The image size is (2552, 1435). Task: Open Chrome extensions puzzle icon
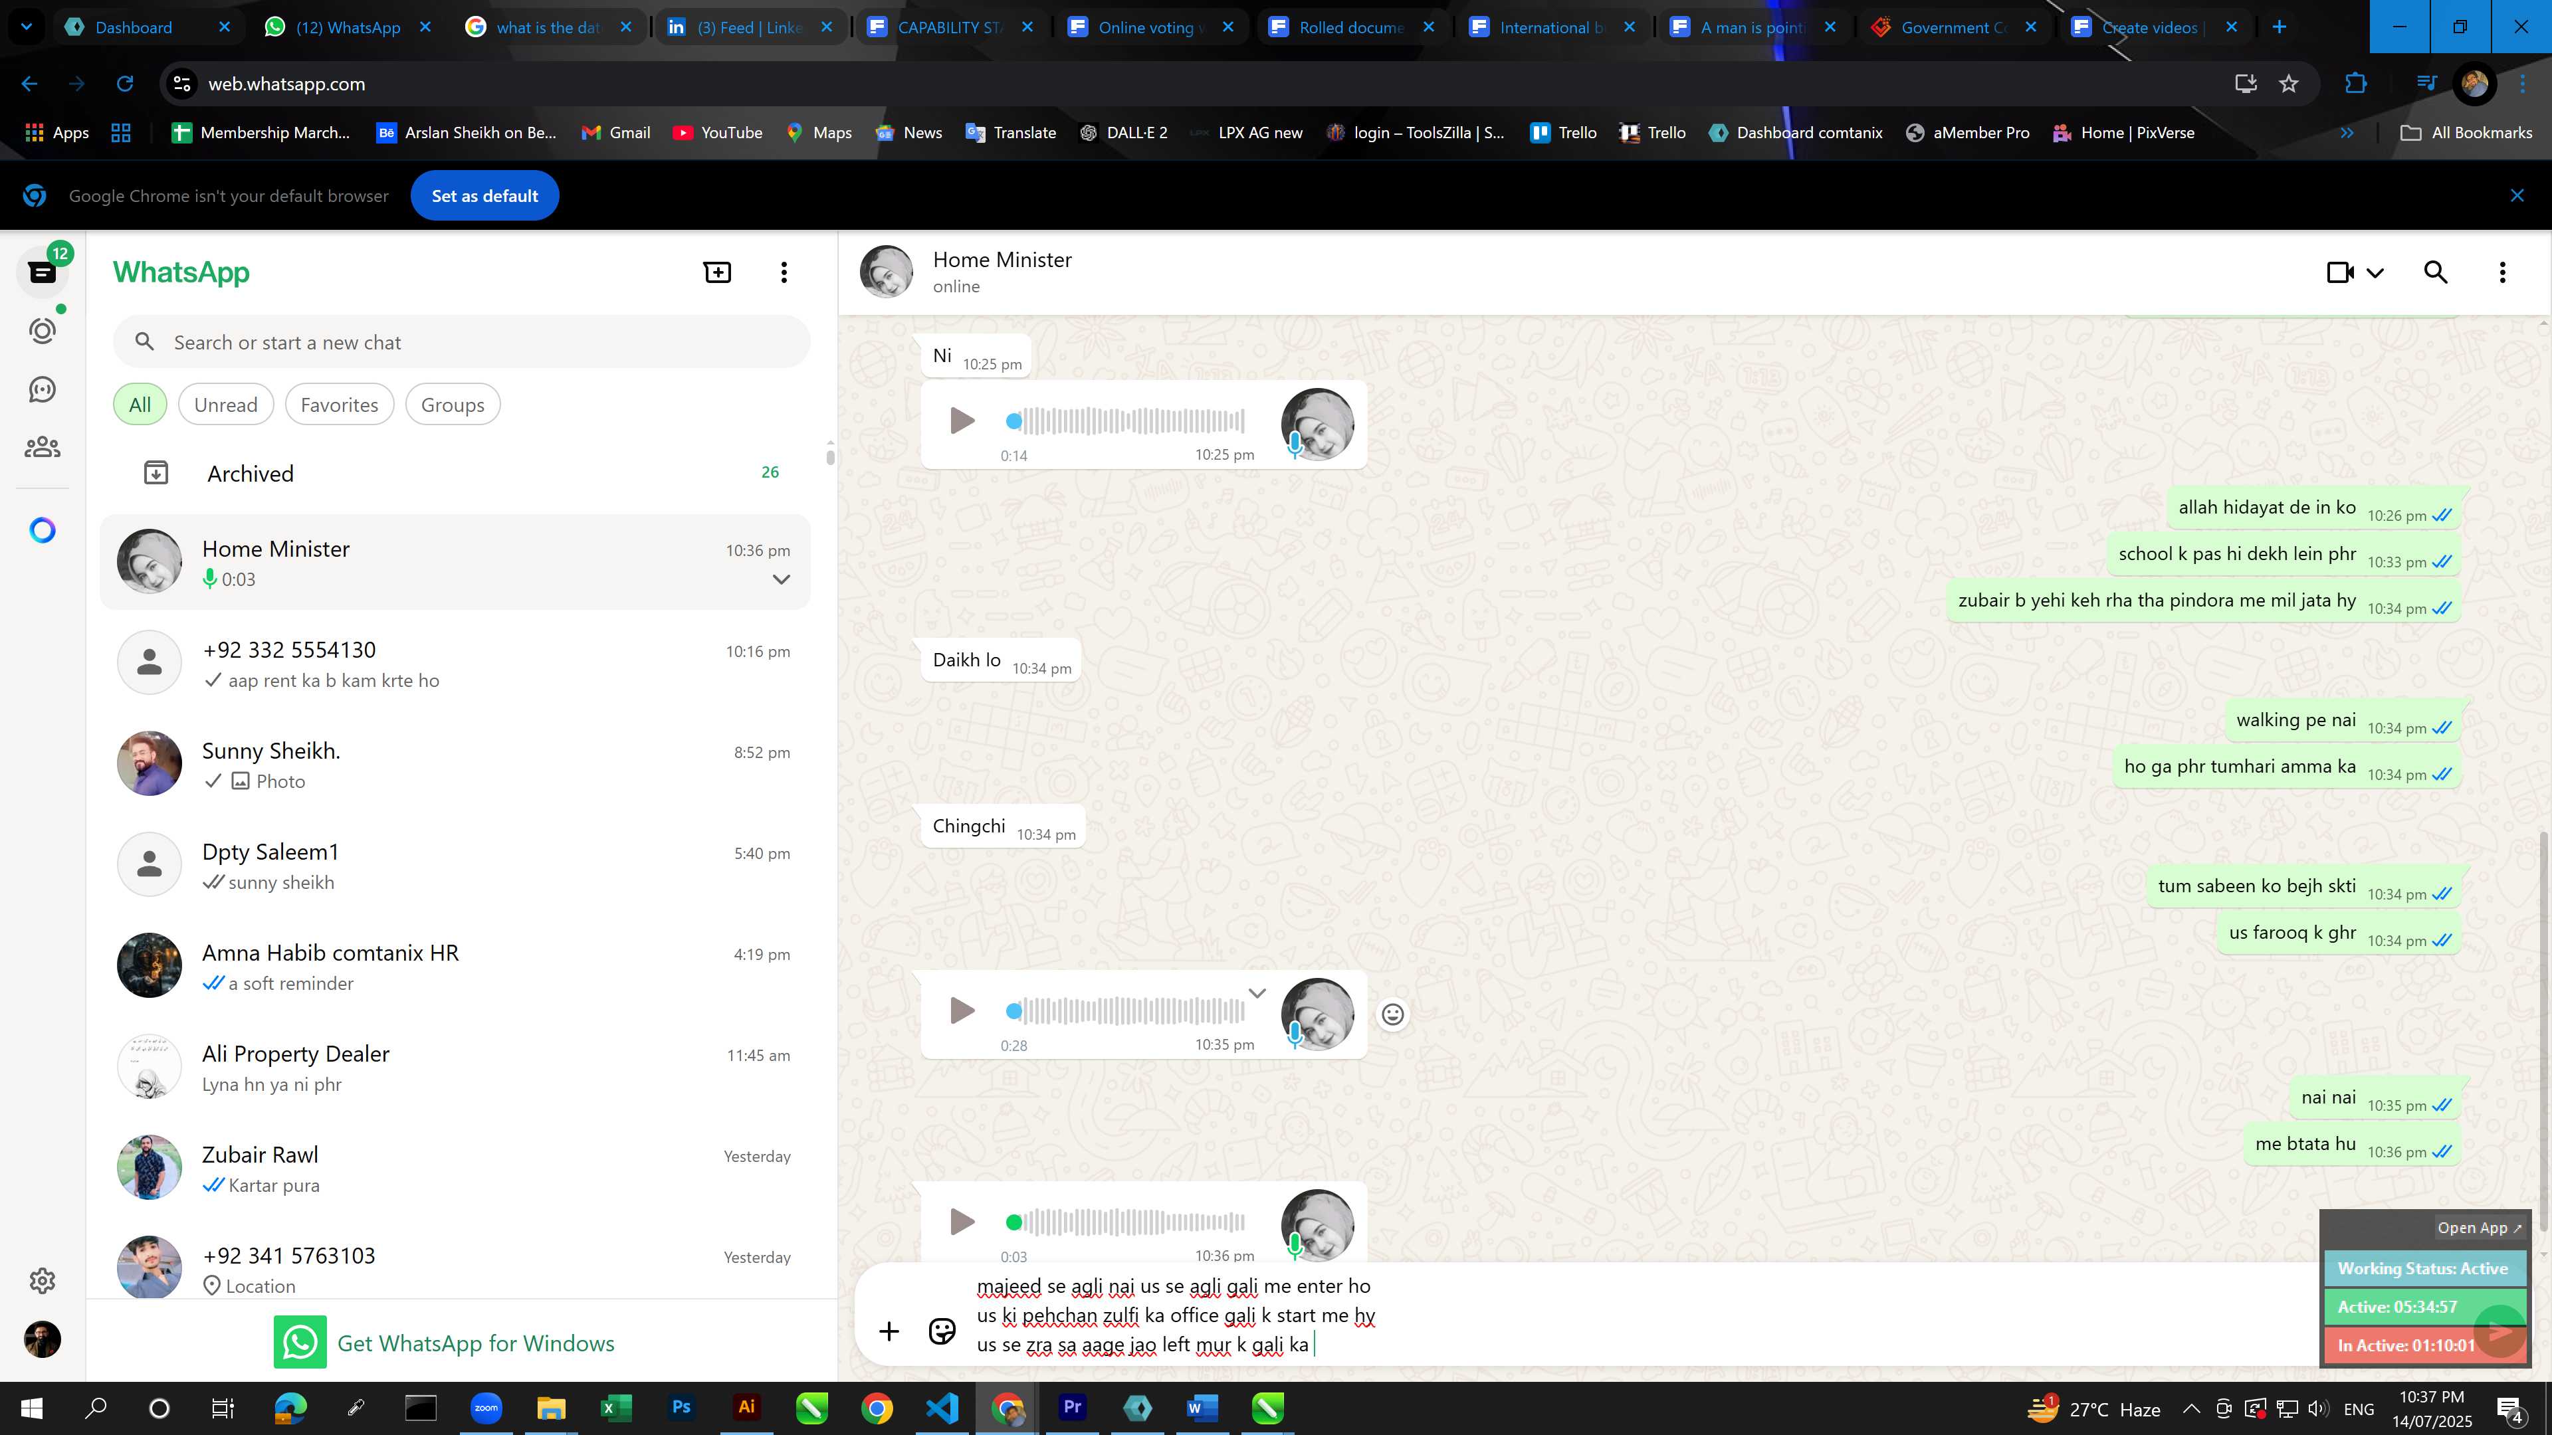click(2356, 84)
